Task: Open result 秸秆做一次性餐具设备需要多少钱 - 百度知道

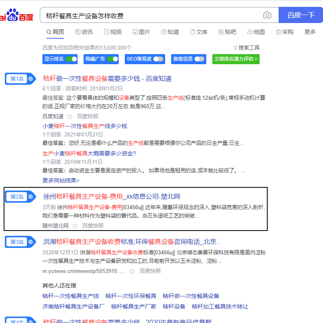Action: 107,79
